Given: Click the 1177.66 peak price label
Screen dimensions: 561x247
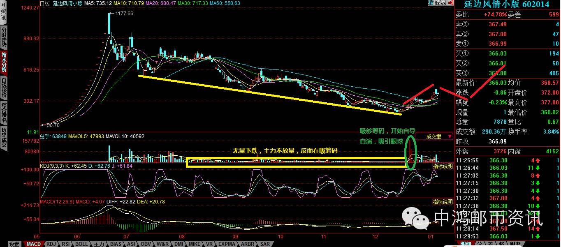Looking at the screenshot, I should coord(124,14).
